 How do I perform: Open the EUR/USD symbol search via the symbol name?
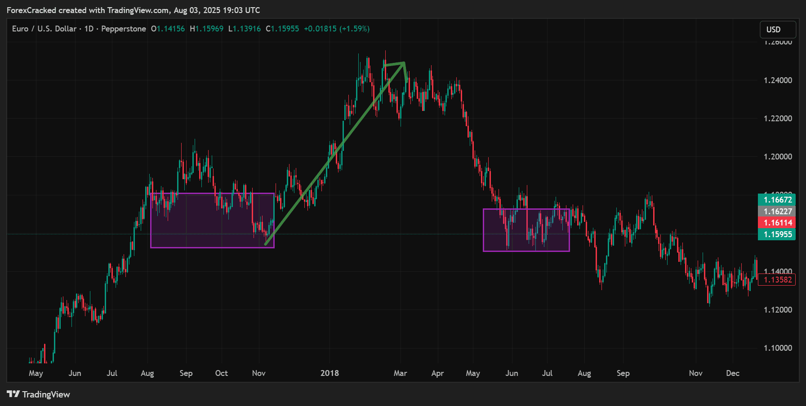click(x=44, y=28)
